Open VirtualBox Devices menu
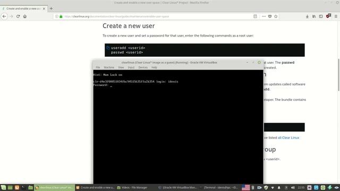The width and height of the screenshot is (340, 191). [x=143, y=67]
